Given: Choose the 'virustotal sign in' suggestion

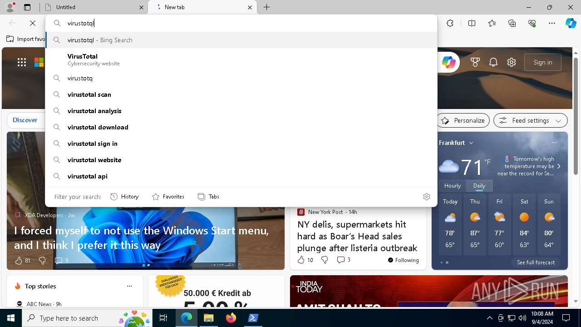Looking at the screenshot, I should pyautogui.click(x=241, y=144).
